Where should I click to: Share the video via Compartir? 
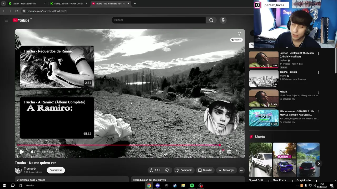click(x=184, y=170)
